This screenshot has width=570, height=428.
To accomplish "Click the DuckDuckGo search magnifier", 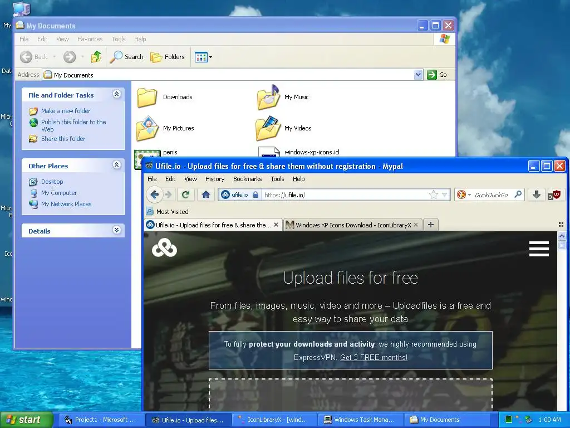I will 518,194.
